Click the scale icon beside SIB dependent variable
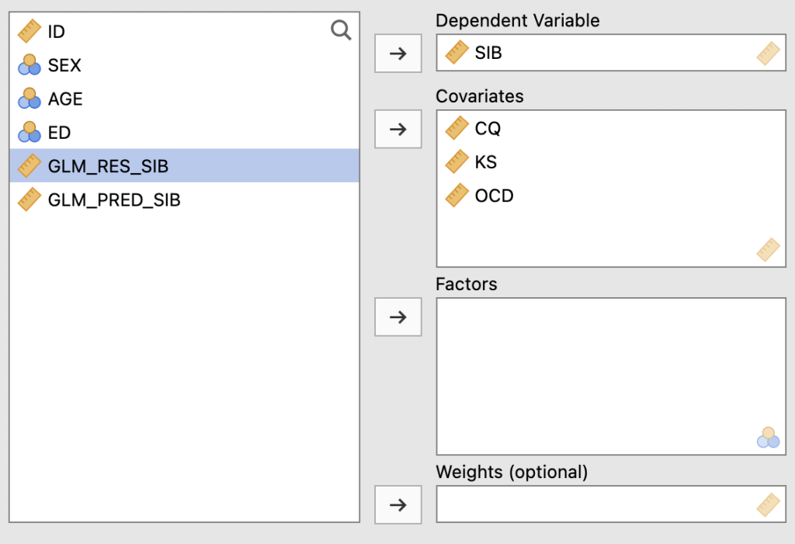Viewport: 795px width, 544px height. (457, 53)
